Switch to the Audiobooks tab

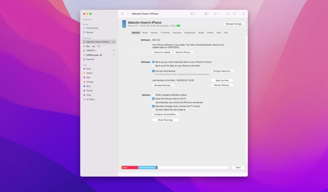coord(190,33)
